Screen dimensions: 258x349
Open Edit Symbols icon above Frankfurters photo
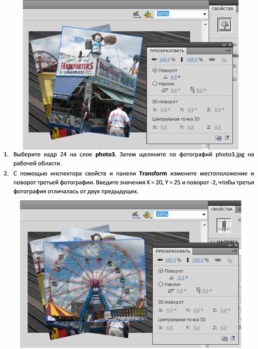tap(148, 15)
